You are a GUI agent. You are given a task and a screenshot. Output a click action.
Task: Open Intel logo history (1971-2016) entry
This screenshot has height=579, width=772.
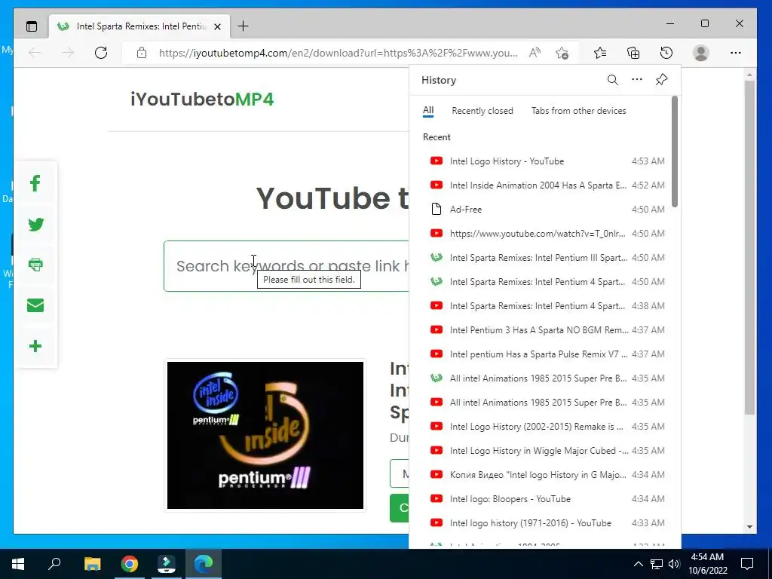click(x=544, y=523)
